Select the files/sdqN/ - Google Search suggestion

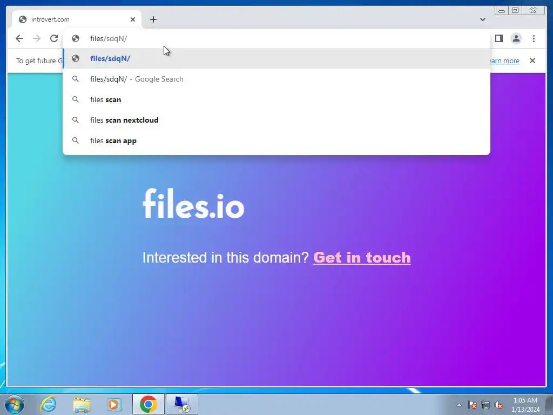point(276,79)
